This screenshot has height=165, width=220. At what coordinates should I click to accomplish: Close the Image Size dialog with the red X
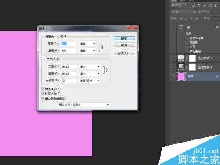[132, 27]
